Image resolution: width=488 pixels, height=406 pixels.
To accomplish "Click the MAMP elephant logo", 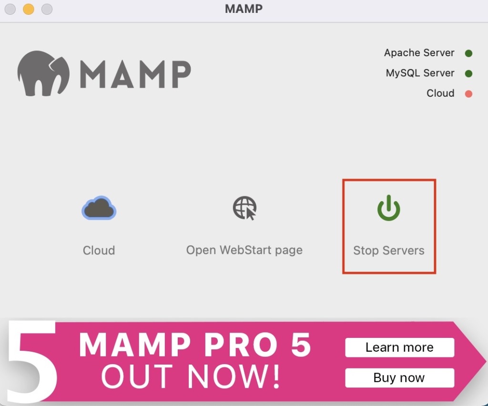I will (x=43, y=73).
